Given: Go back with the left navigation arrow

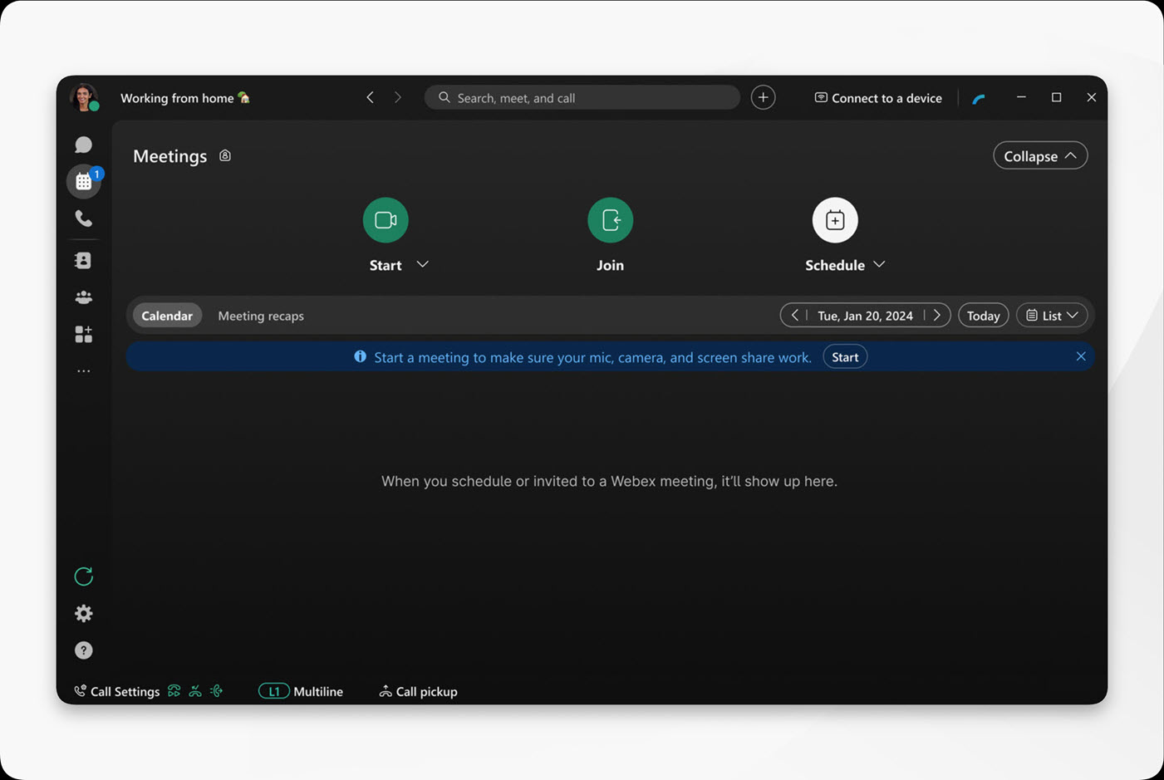Looking at the screenshot, I should pyautogui.click(x=371, y=97).
